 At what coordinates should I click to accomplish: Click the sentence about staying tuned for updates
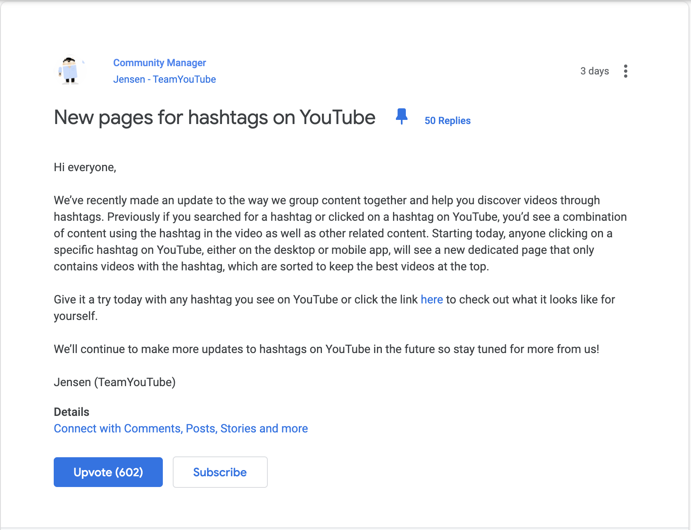point(326,349)
